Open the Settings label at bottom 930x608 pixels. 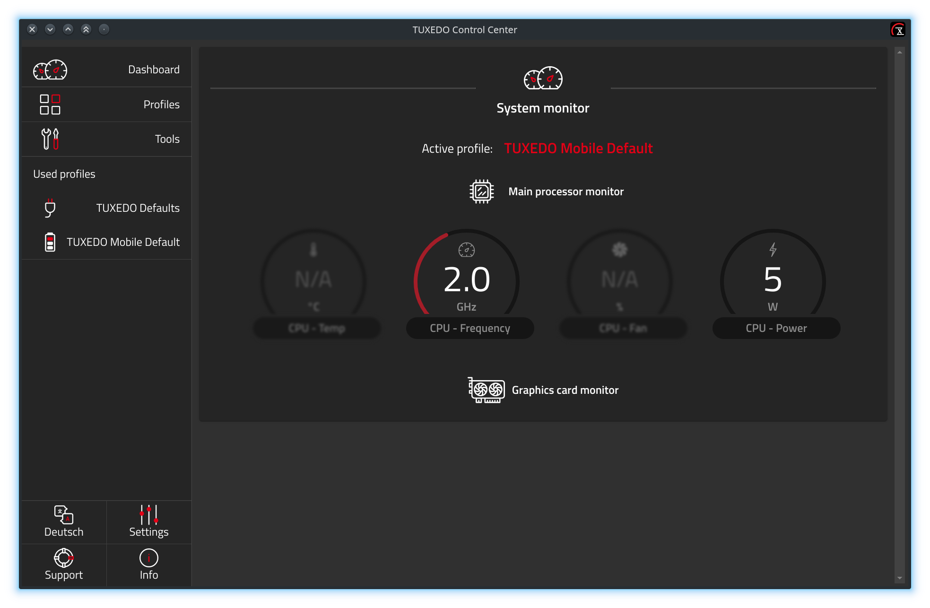pyautogui.click(x=149, y=532)
